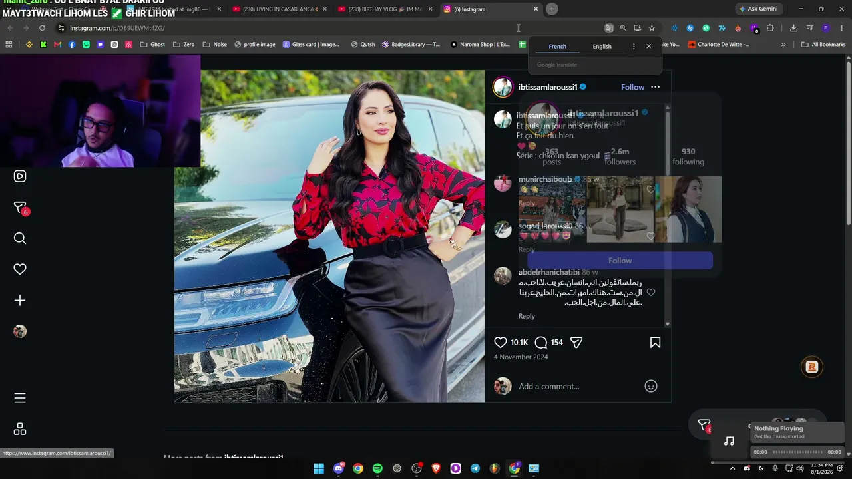
Task: Open Discord from the taskbar
Action: (339, 468)
